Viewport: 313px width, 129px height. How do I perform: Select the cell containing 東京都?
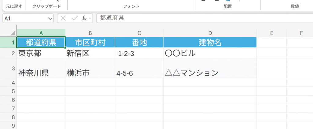pyautogui.click(x=41, y=53)
